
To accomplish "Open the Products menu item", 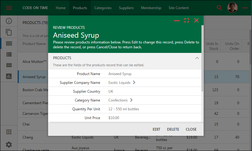I will pyautogui.click(x=80, y=8).
